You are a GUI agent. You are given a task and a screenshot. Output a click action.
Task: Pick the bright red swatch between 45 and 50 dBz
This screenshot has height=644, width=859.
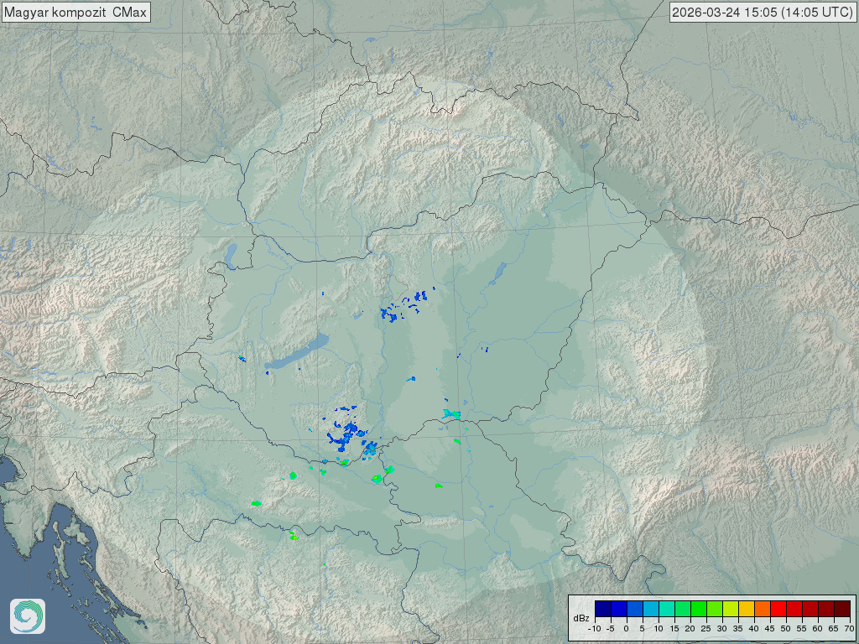click(x=778, y=610)
